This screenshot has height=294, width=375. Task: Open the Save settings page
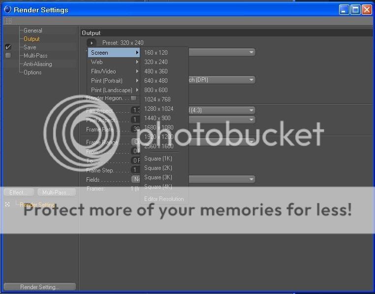30,47
